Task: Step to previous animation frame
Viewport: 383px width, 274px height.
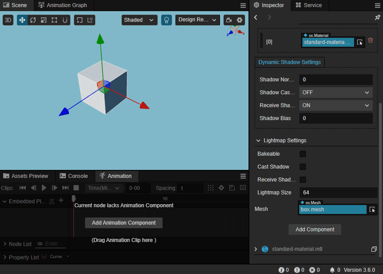Action: coord(33,188)
